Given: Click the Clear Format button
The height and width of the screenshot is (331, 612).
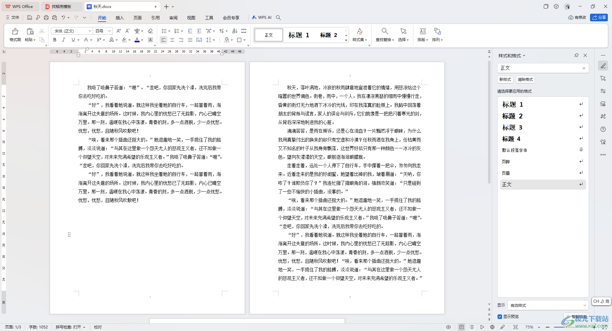Looking at the screenshot, I should (525, 80).
